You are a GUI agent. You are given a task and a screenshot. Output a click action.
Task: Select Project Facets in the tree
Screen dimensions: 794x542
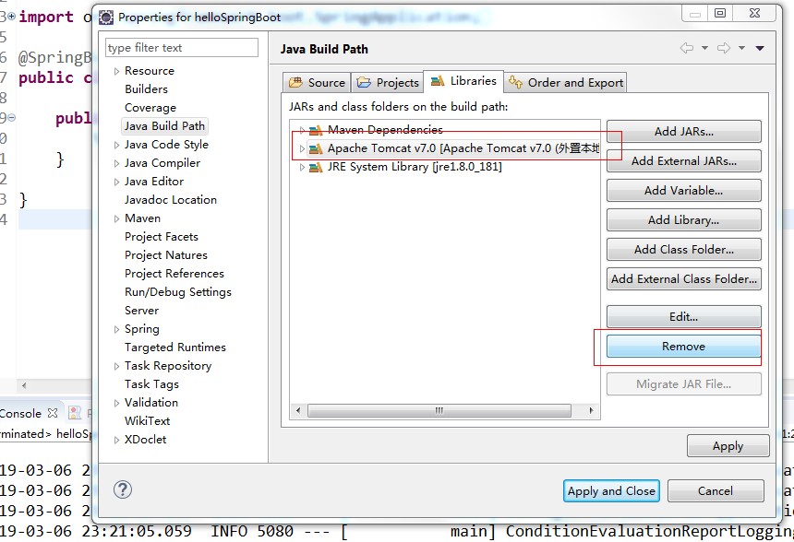pos(162,237)
